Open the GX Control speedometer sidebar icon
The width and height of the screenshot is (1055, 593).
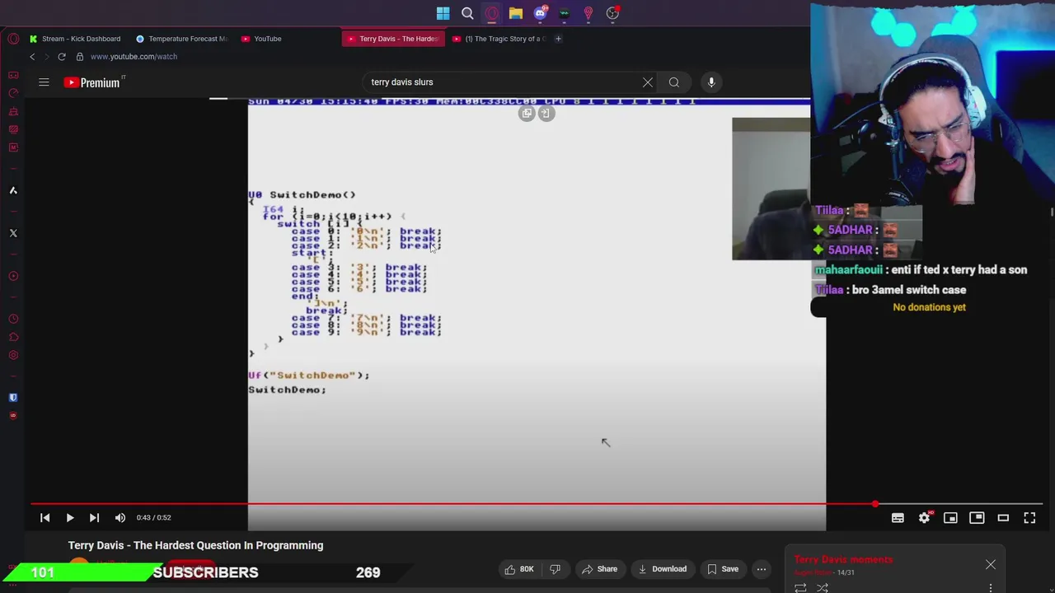point(13,93)
